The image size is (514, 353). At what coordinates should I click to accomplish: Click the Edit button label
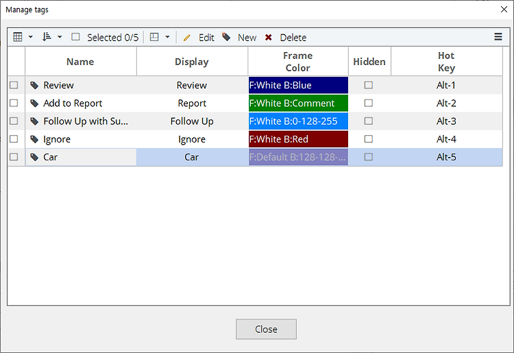pyautogui.click(x=206, y=38)
